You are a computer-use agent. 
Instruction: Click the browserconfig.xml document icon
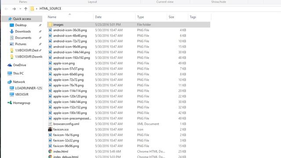pyautogui.click(x=50, y=124)
